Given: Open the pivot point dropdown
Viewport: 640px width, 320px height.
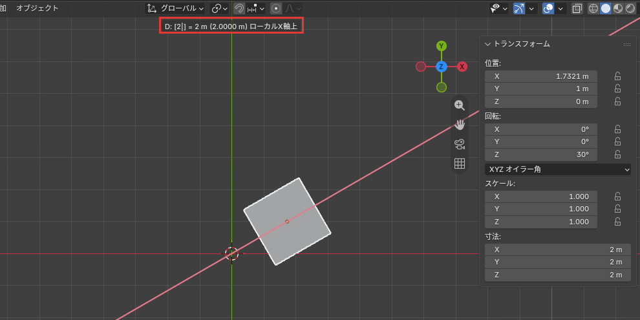Looking at the screenshot, I should pos(220,8).
